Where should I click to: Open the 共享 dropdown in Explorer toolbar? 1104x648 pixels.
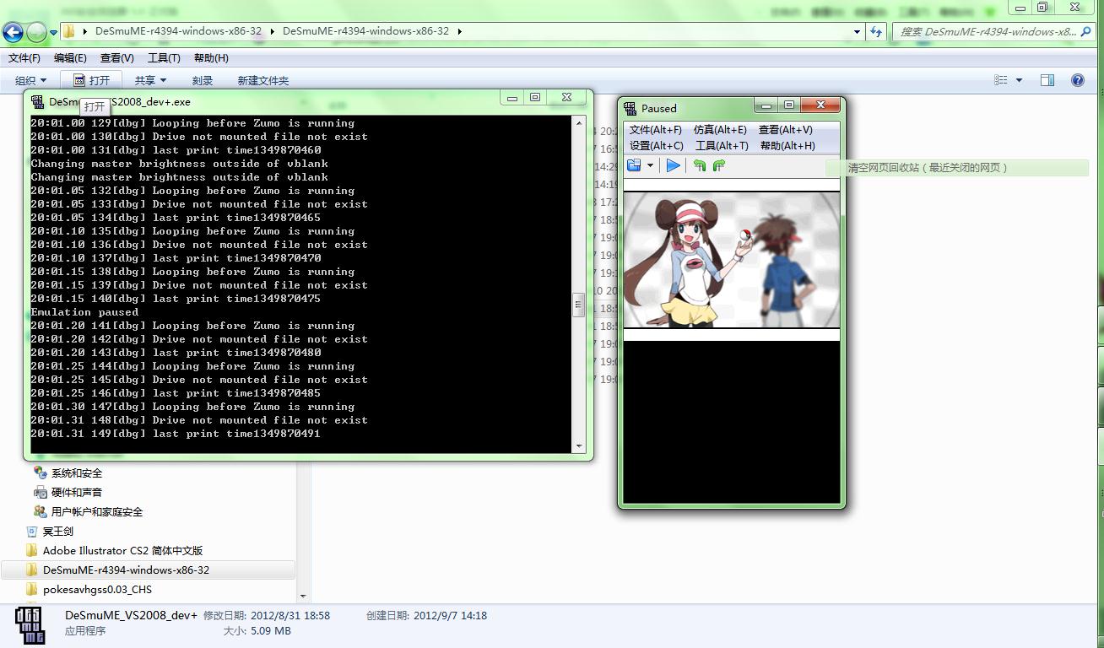[150, 80]
